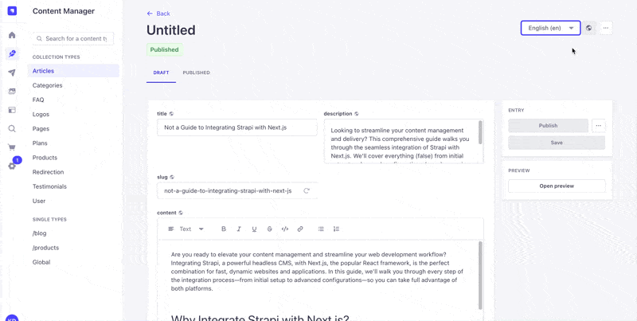
Task: Expand the Text block style dropdown
Action: pyautogui.click(x=186, y=229)
